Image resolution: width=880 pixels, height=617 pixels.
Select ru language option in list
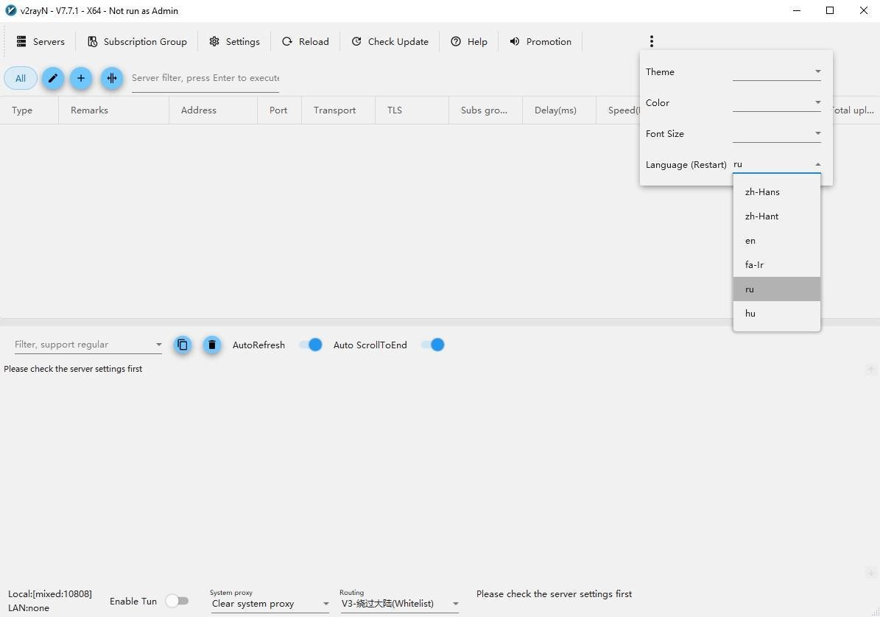[x=777, y=289]
